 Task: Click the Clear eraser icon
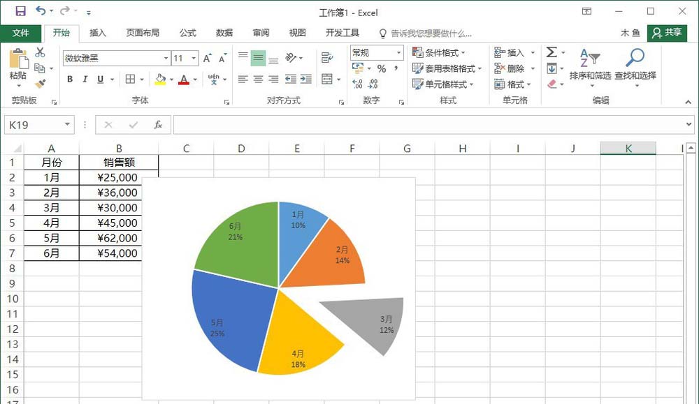point(552,84)
